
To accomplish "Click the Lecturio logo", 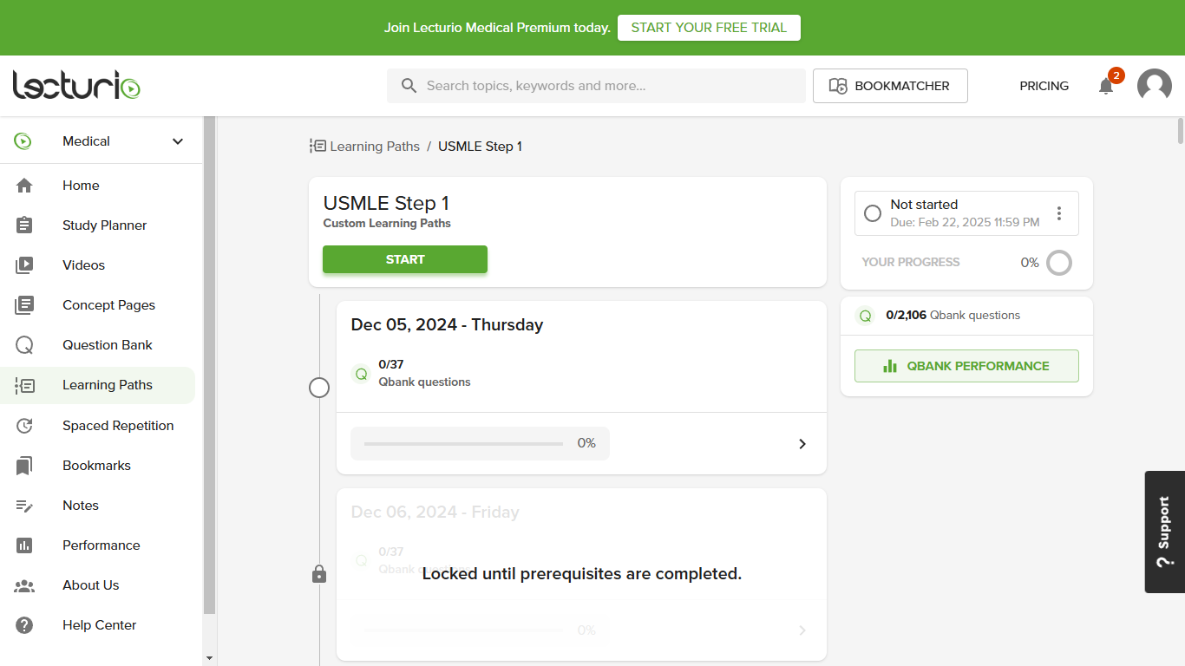I will (76, 85).
